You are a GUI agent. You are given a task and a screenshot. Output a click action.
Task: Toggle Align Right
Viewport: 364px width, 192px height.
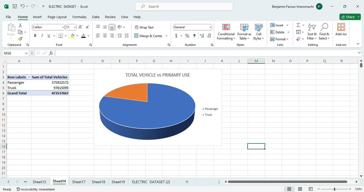pos(112,36)
